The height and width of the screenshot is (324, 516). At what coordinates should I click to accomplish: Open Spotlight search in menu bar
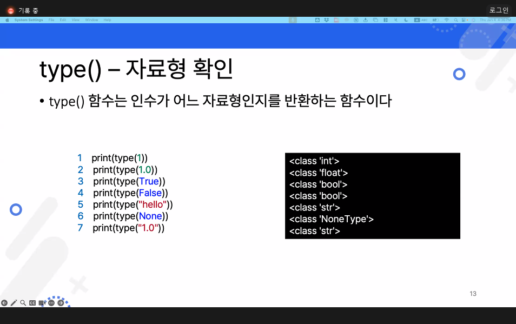[x=456, y=20]
